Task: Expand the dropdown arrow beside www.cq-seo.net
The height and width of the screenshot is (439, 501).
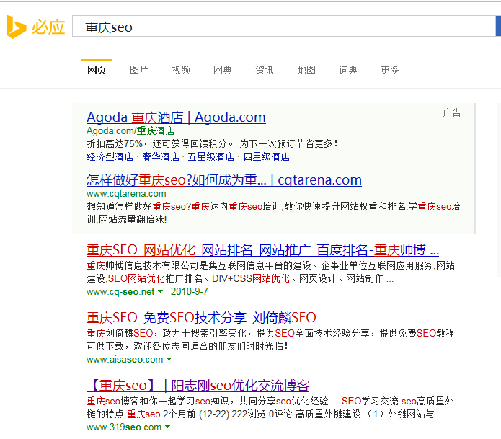Action: [x=161, y=291]
